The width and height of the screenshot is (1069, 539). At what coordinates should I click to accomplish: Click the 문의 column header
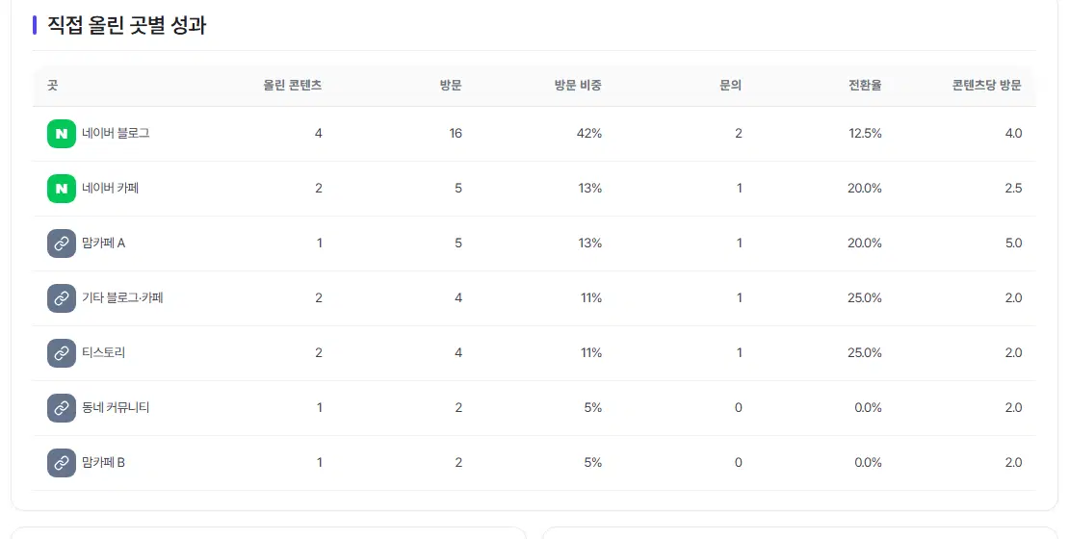730,85
